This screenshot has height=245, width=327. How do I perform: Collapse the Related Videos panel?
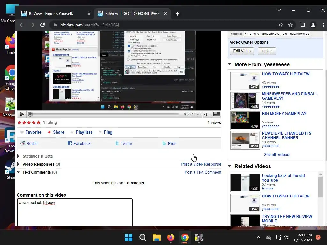click(x=230, y=166)
